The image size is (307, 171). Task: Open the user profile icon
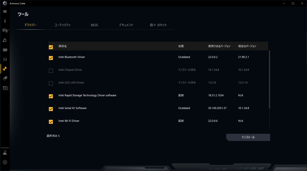coord(5,153)
